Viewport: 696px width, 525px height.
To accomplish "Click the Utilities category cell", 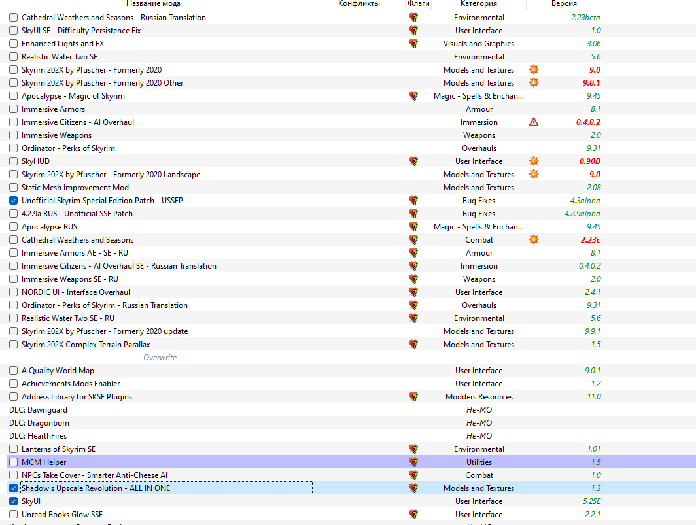I will [x=479, y=462].
